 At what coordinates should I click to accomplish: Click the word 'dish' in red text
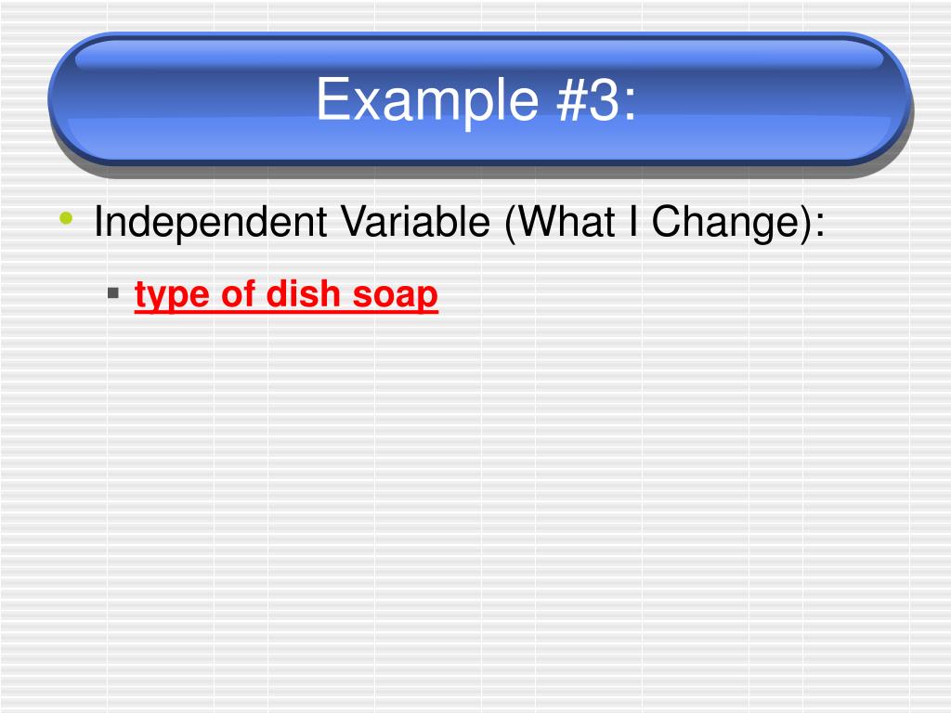point(304,293)
